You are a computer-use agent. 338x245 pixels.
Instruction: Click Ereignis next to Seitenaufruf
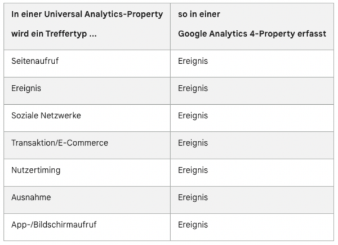click(x=193, y=61)
